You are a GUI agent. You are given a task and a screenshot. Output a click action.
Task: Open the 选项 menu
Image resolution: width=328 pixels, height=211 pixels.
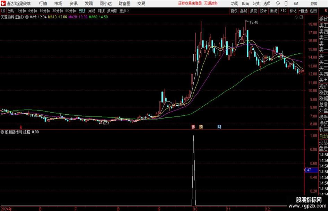pos(267,3)
